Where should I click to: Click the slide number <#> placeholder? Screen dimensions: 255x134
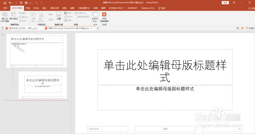222,129
